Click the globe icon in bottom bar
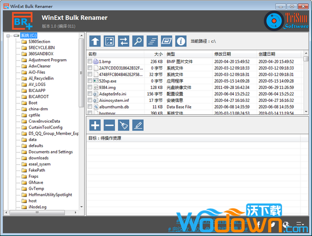312x236 pixels. tap(286, 225)
